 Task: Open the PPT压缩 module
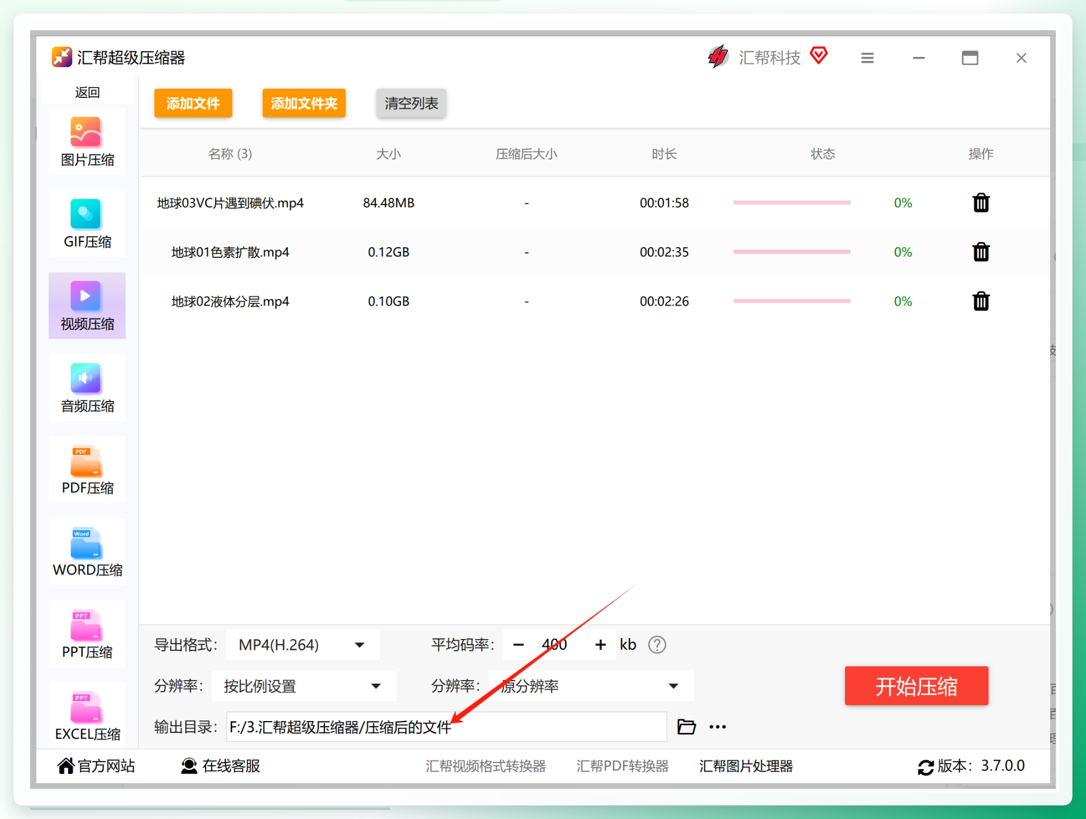click(87, 634)
